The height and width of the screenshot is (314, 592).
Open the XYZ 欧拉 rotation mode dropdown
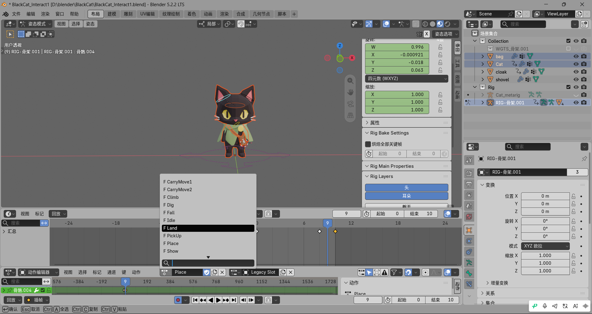[545, 246]
